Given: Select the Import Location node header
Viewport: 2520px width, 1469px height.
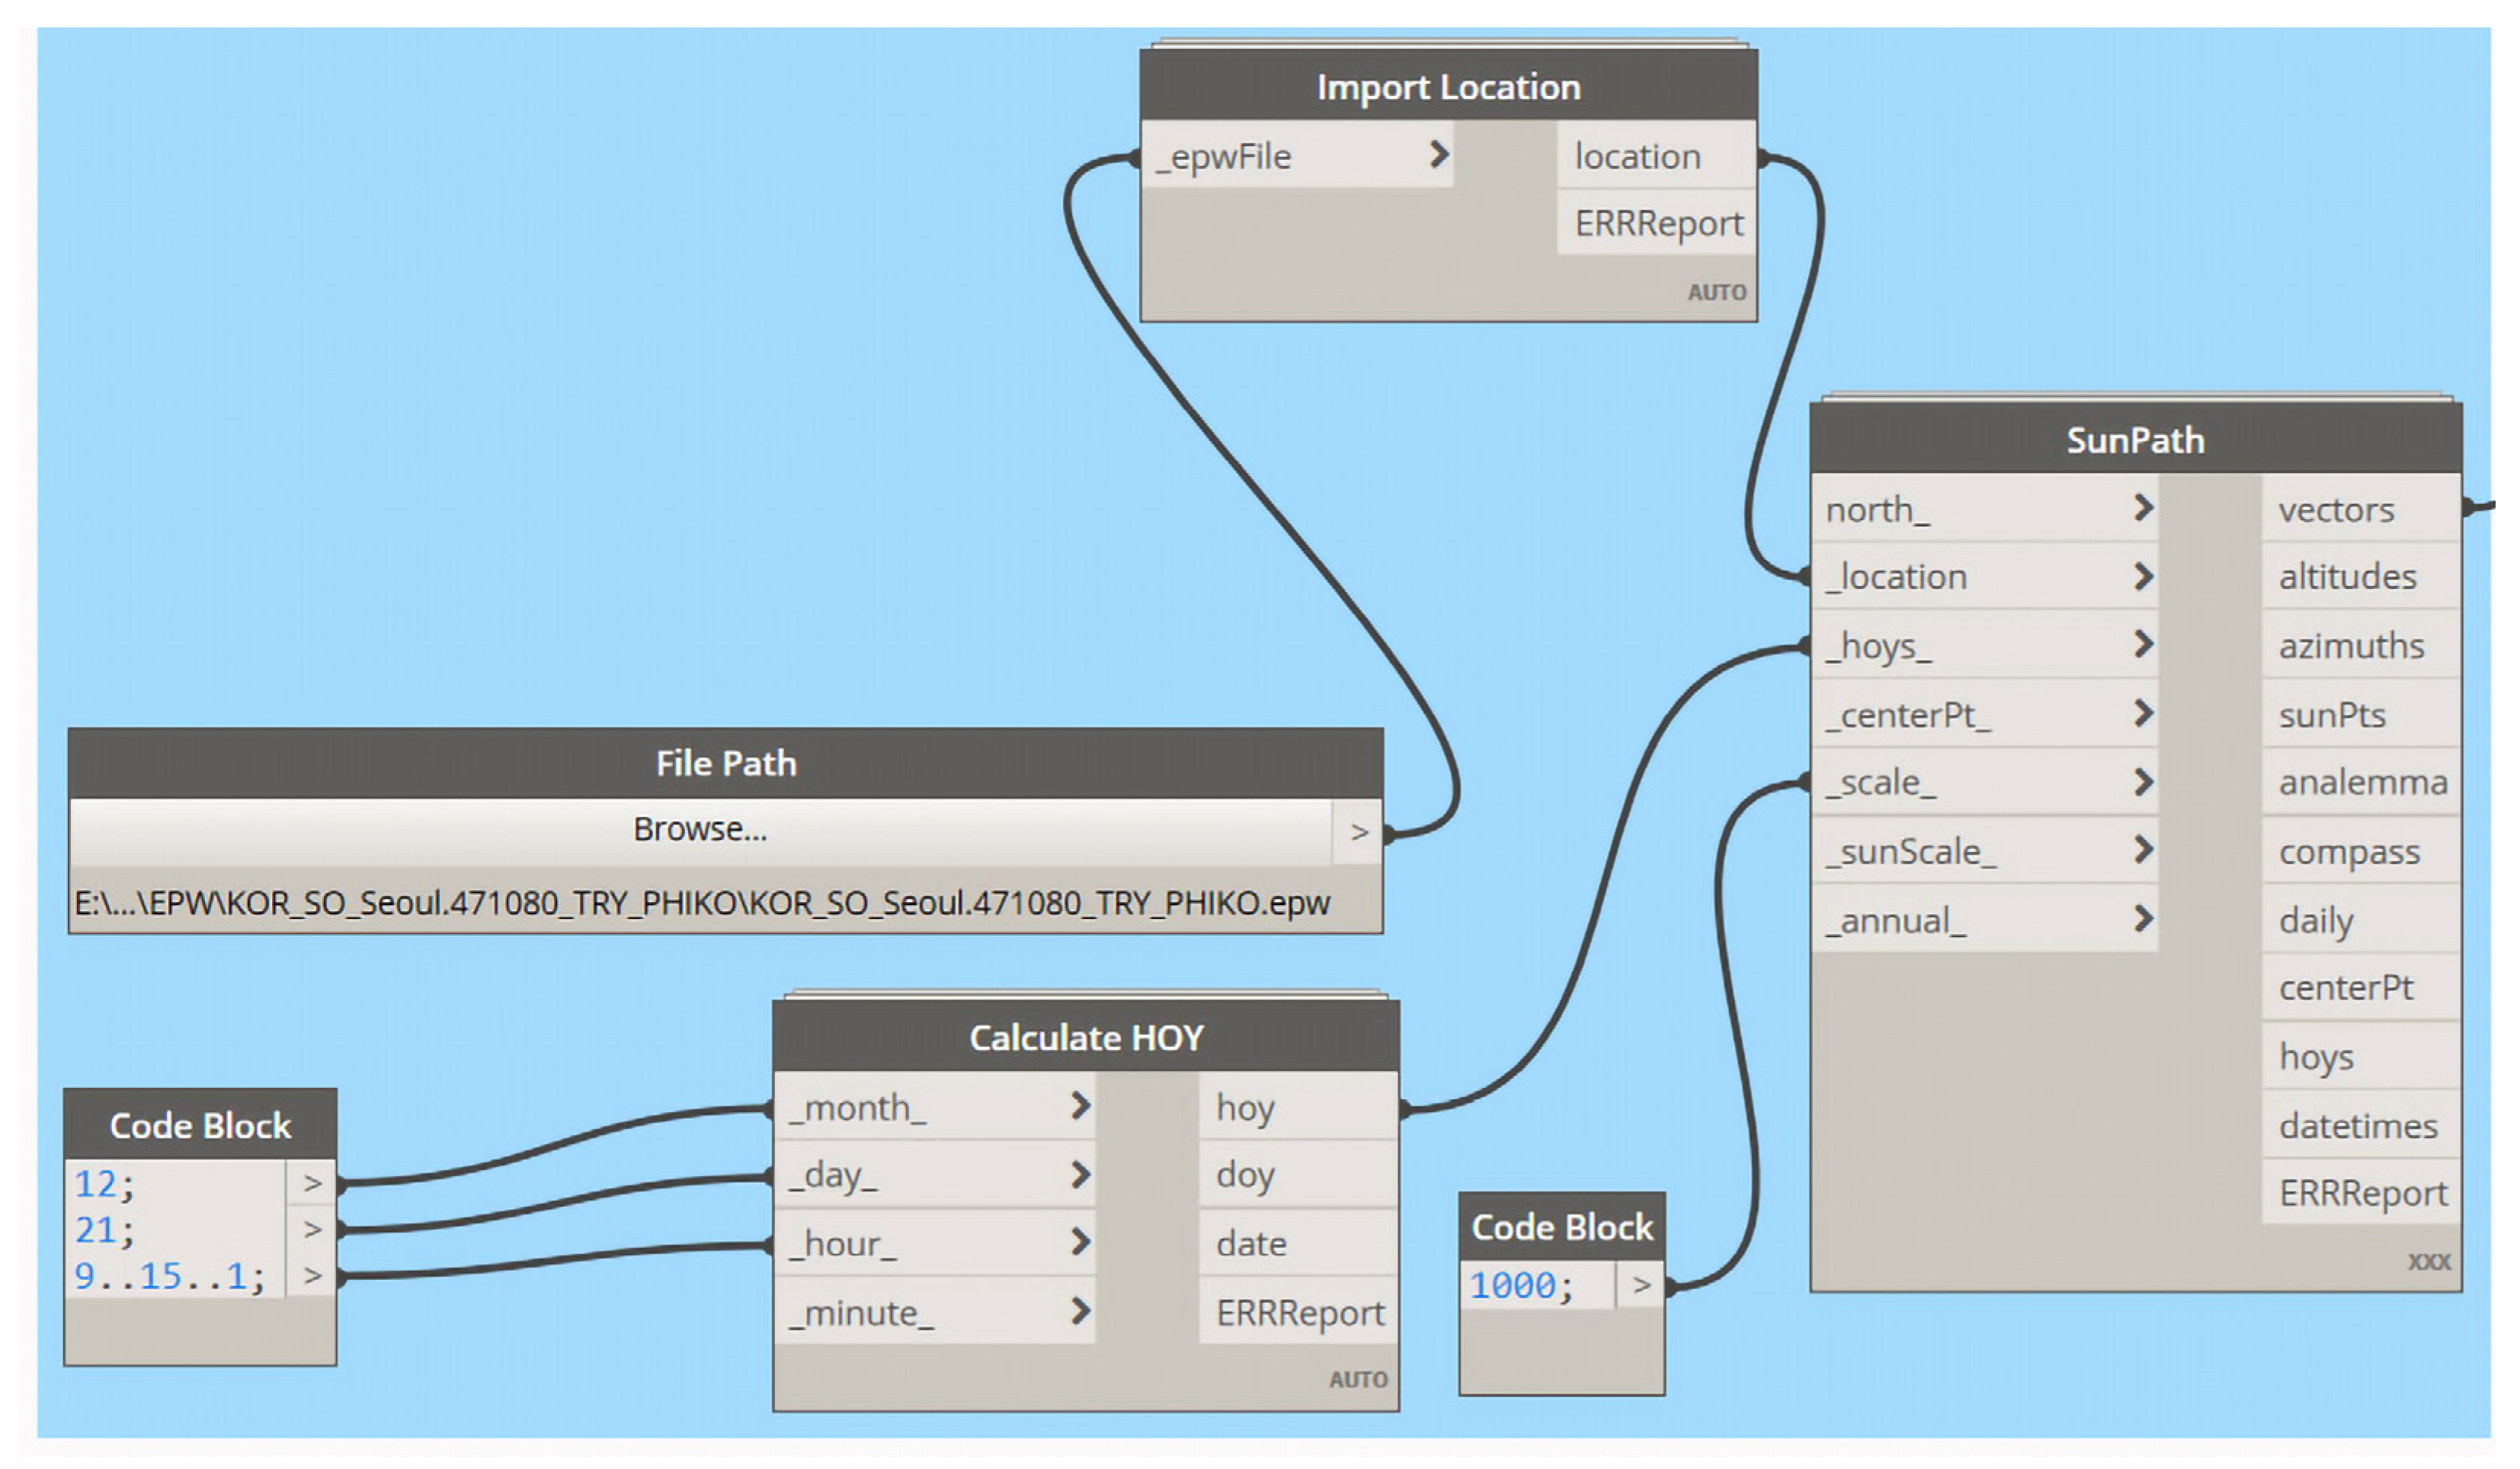Looking at the screenshot, I should click(1448, 87).
